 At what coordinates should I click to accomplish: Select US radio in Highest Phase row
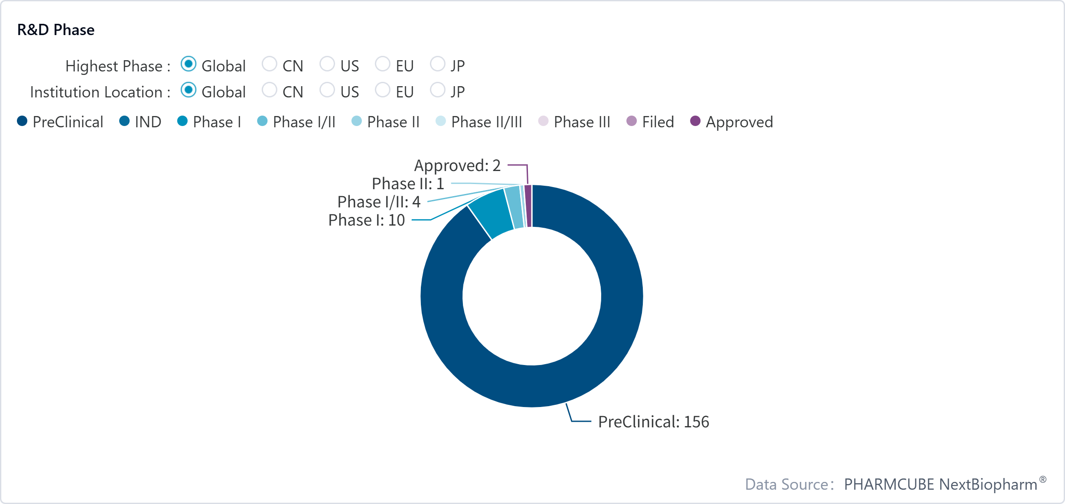327,64
